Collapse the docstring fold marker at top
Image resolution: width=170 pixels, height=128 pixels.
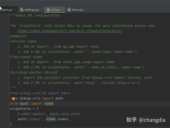click(9, 16)
